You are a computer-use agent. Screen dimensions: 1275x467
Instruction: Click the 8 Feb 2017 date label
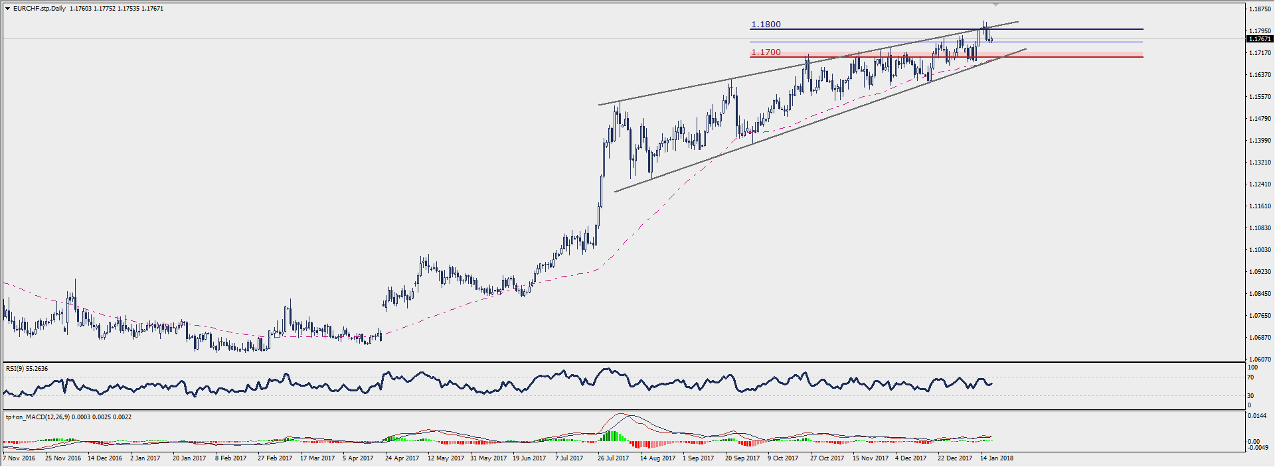230,458
